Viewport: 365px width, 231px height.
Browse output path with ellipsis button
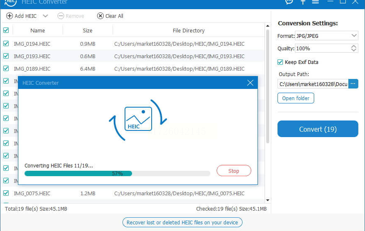pyautogui.click(x=353, y=84)
